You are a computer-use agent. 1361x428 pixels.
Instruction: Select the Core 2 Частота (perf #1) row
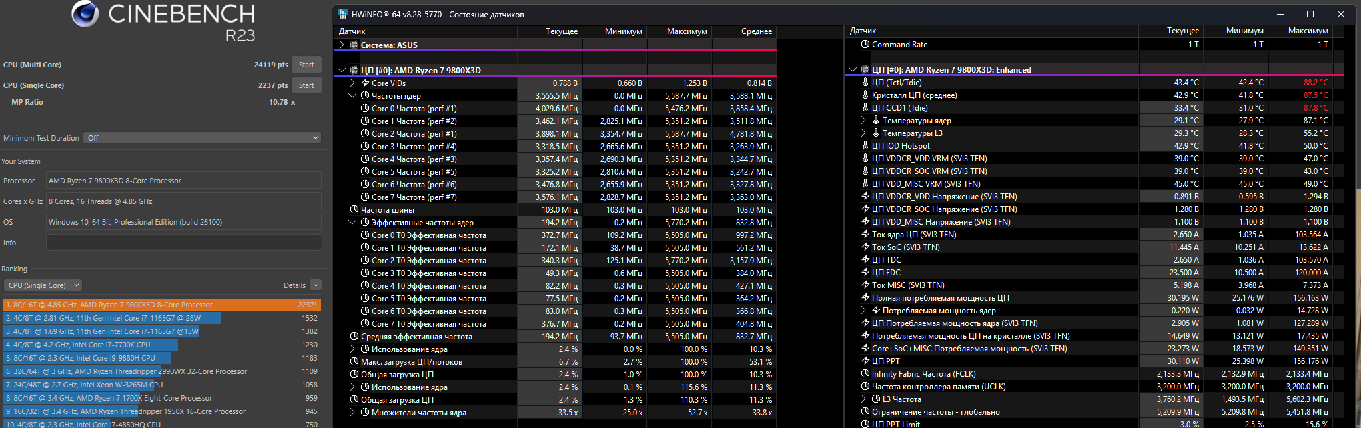coord(555,134)
